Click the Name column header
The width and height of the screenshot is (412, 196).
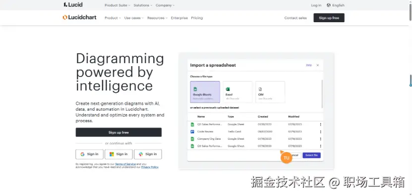[201, 117]
